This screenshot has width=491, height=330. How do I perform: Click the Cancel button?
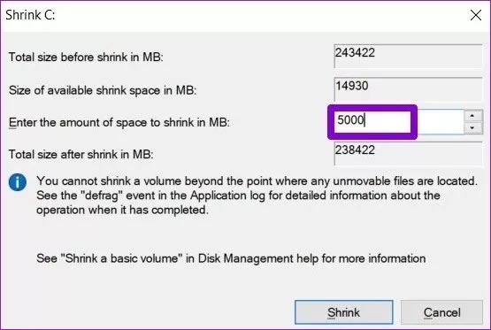coord(441,312)
